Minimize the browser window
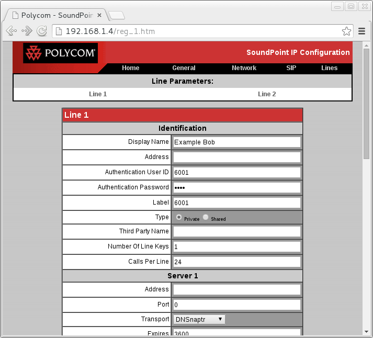Viewport: 373px width, 338px height. tap(337, 6)
